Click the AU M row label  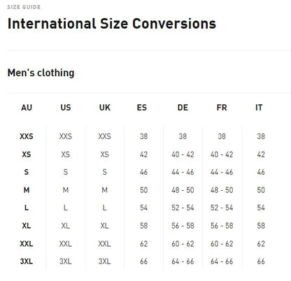click(x=27, y=190)
